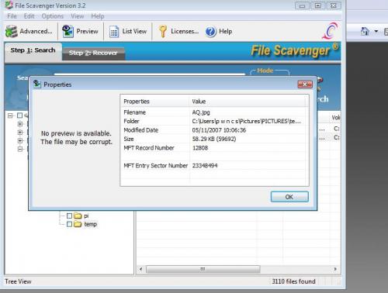The height and width of the screenshot is (293, 388).
Task: Click the temp folder icon
Action: click(x=78, y=224)
